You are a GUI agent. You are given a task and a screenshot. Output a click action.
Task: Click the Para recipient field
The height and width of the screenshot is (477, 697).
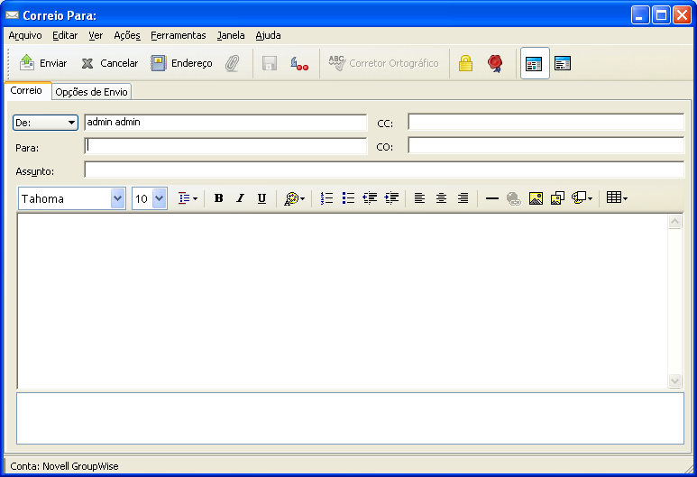[x=225, y=146]
